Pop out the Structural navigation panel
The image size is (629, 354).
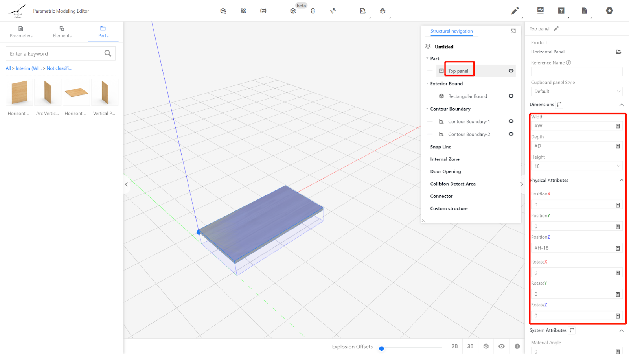513,31
